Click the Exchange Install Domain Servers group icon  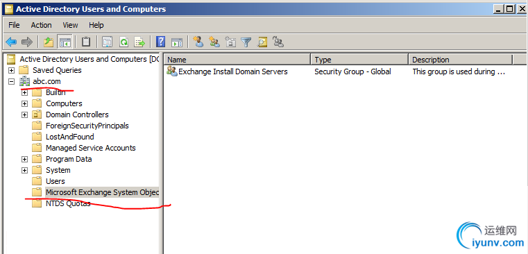tap(172, 71)
